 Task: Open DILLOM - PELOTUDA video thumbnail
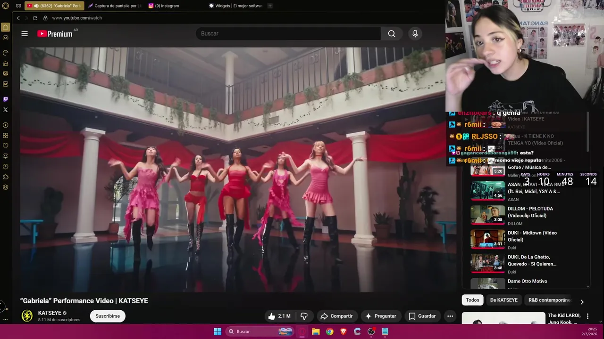coord(488,215)
